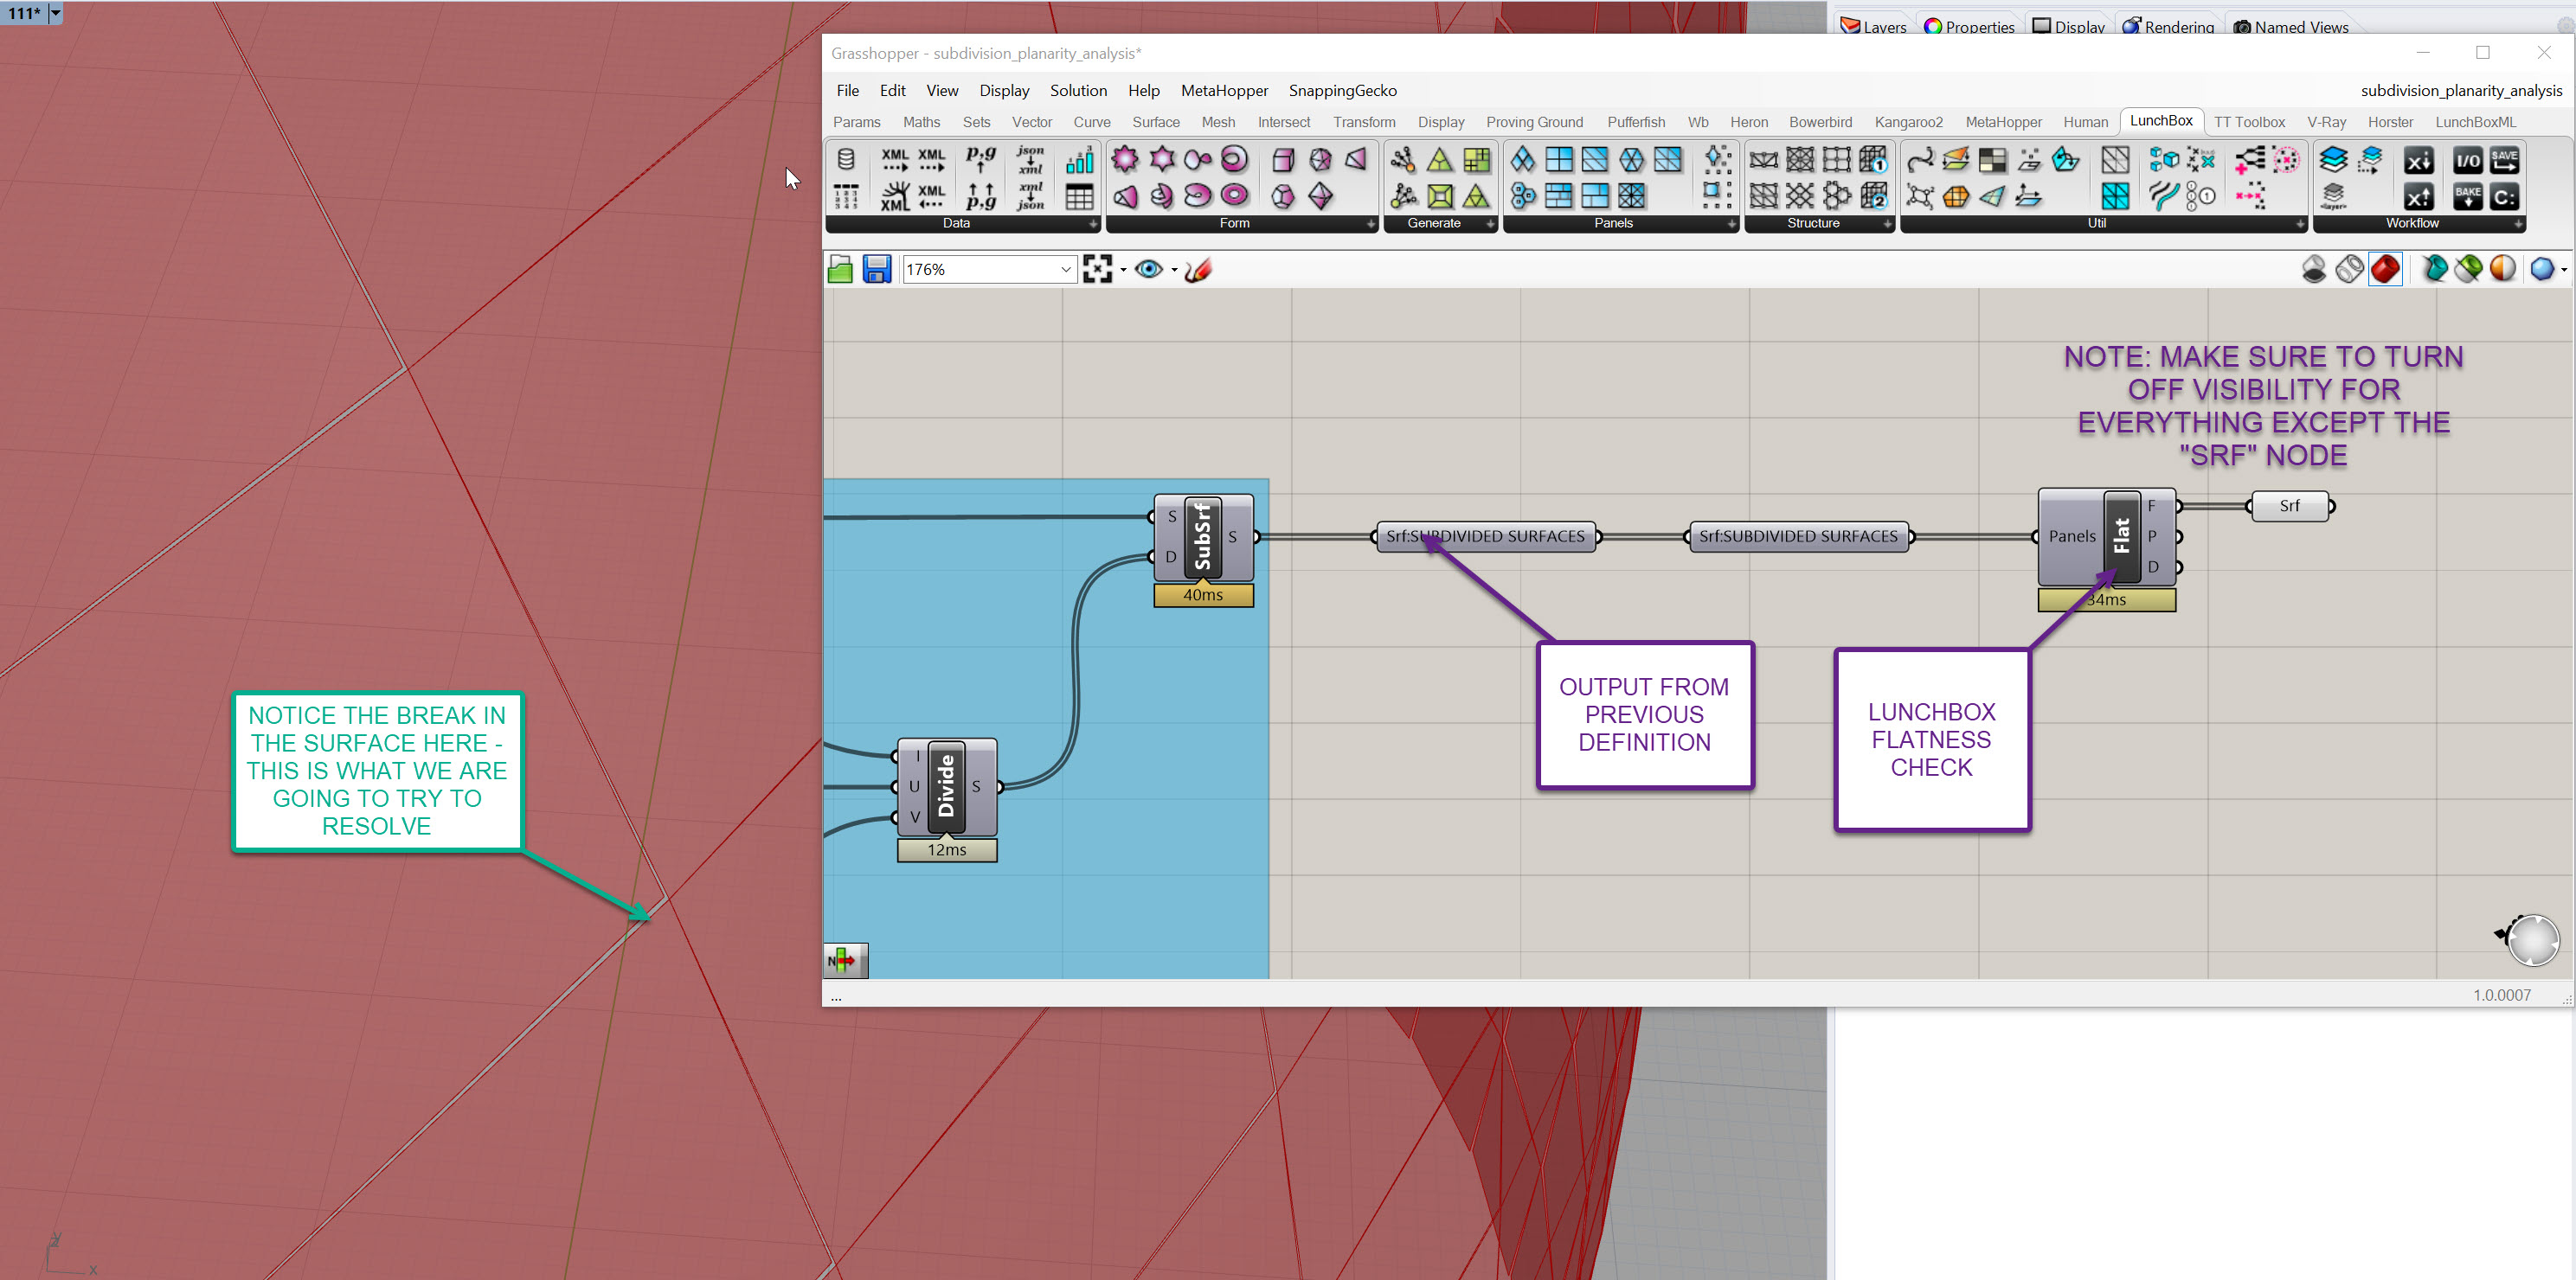2576x1280 pixels.
Task: Click the Flat panels component node
Action: 2121,536
